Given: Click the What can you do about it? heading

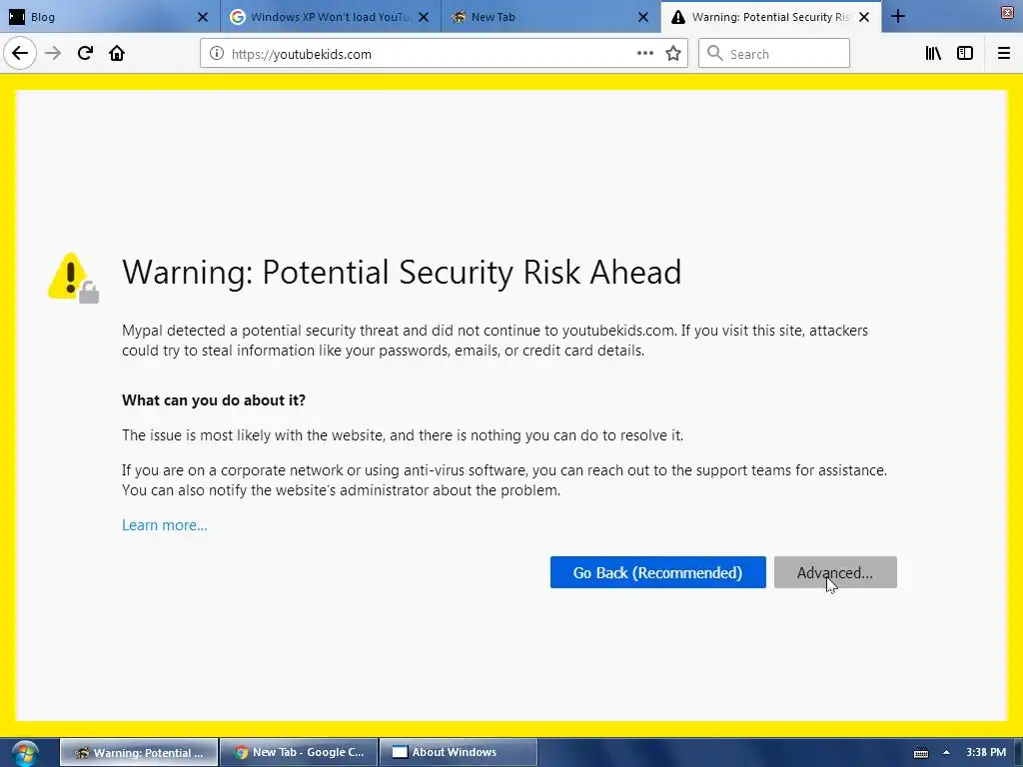Looking at the screenshot, I should pos(214,399).
